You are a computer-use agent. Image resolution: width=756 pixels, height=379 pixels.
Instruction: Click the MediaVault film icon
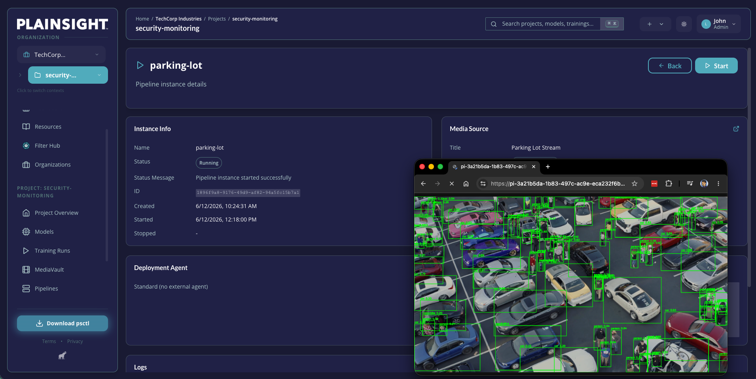coord(26,270)
